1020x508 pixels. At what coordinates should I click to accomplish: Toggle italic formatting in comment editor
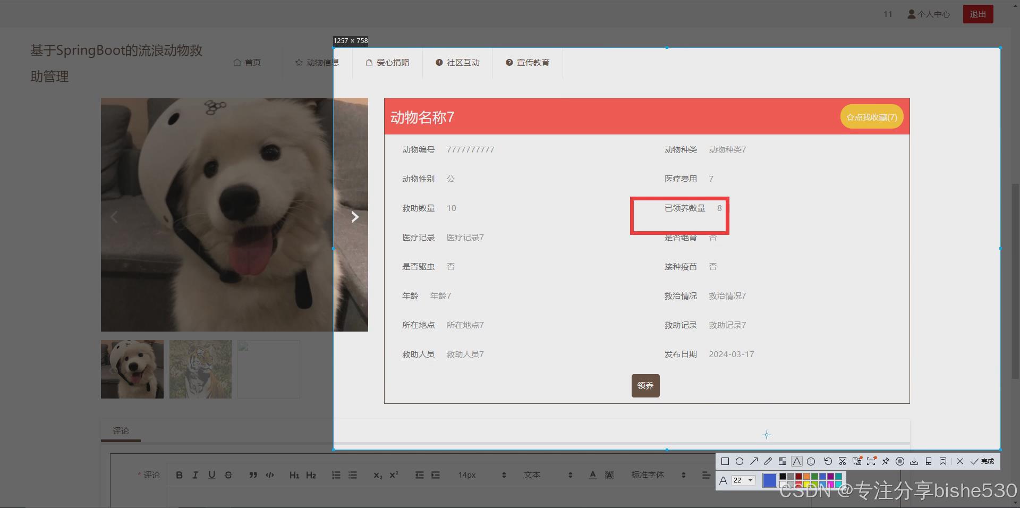pos(195,475)
